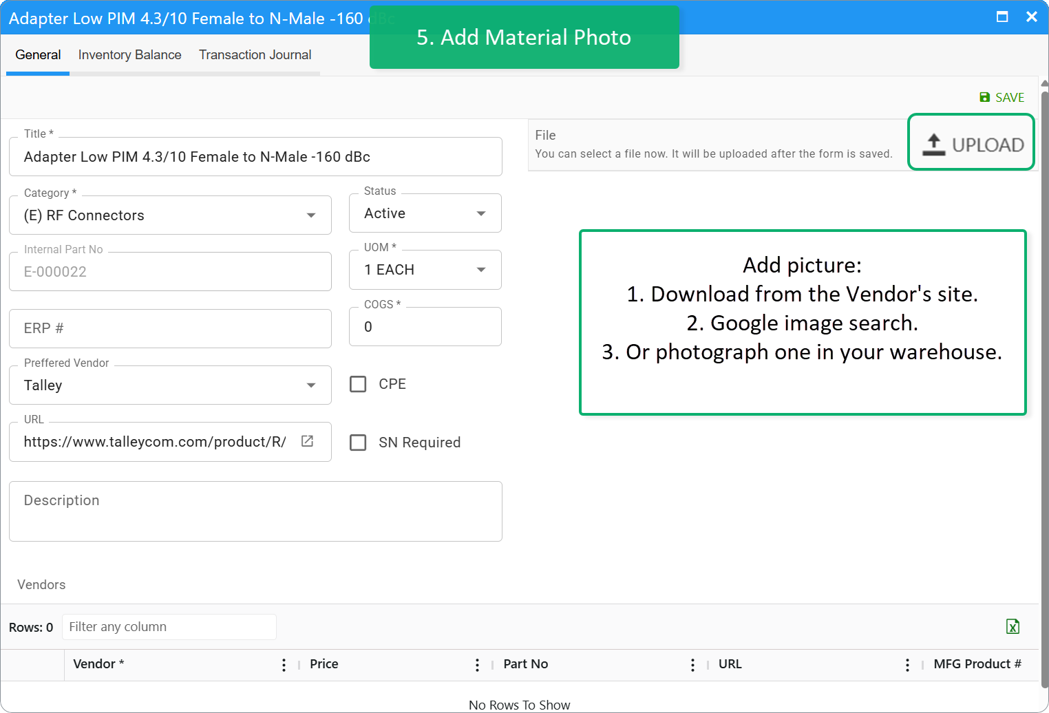Image resolution: width=1049 pixels, height=713 pixels.
Task: Sort by MFG Product # column header
Action: coord(977,664)
